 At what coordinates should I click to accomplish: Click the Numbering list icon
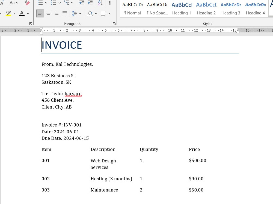click(54, 3)
